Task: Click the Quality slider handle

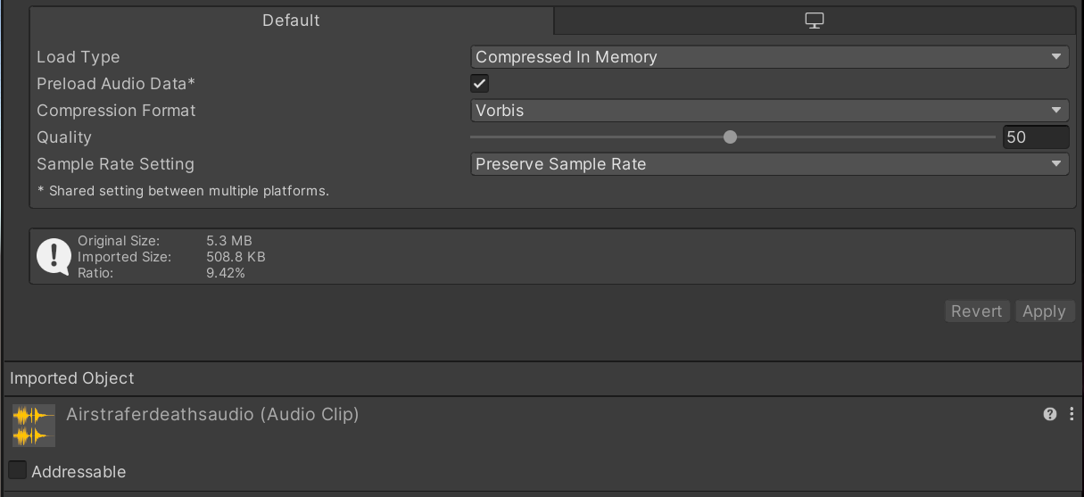Action: tap(731, 137)
